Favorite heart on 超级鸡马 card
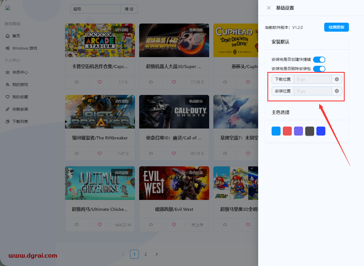 point(100,225)
